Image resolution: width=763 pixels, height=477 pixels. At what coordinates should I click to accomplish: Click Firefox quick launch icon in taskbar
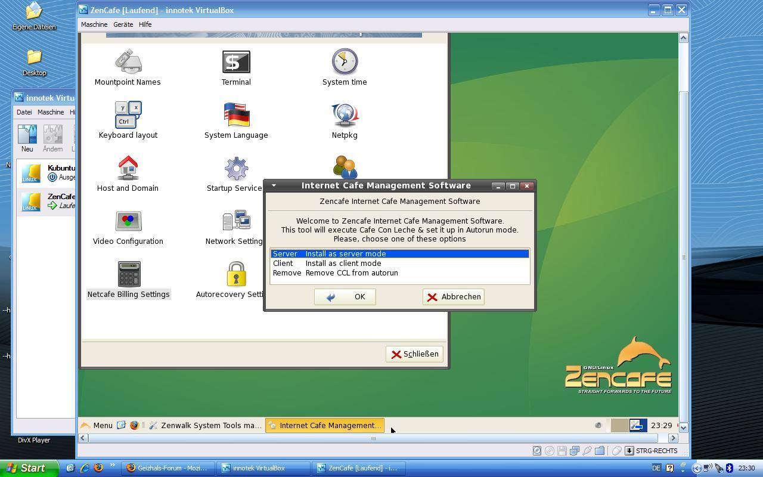coord(98,468)
